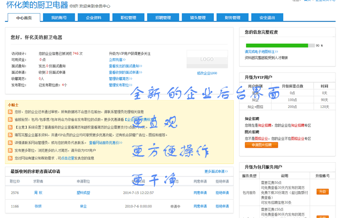Open the 企业资料 tab
The image size is (337, 218).
(94, 18)
